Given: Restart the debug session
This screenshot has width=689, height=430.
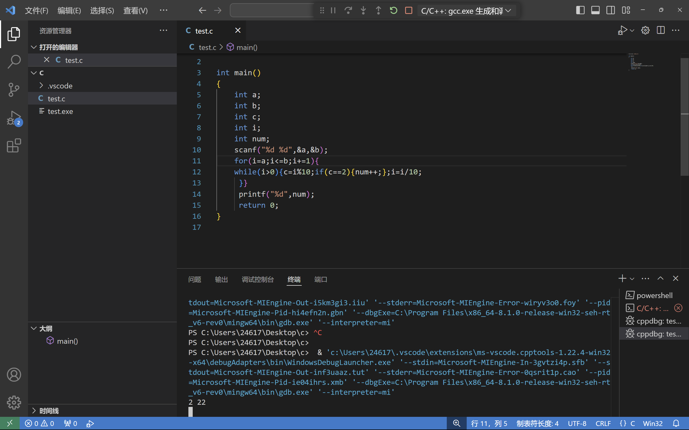Looking at the screenshot, I should point(393,10).
